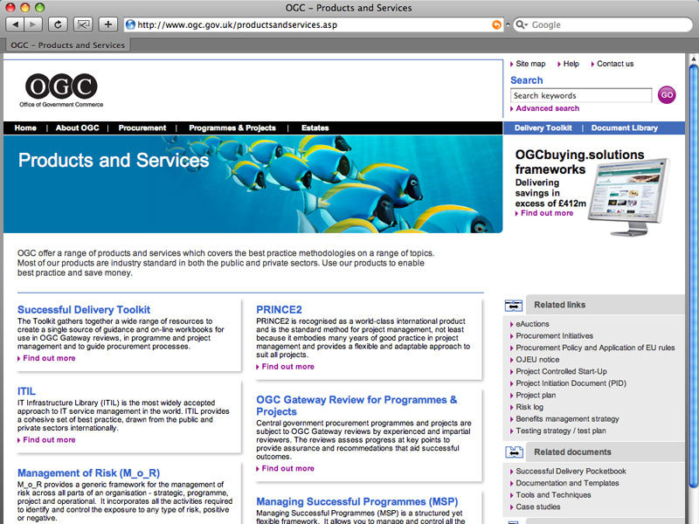The image size is (699, 524).
Task: Open OGC Gateway Review for Programmes & Projects
Action: coord(356,405)
